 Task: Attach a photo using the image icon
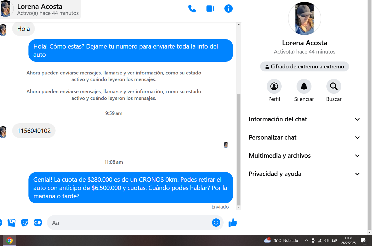[12, 223]
